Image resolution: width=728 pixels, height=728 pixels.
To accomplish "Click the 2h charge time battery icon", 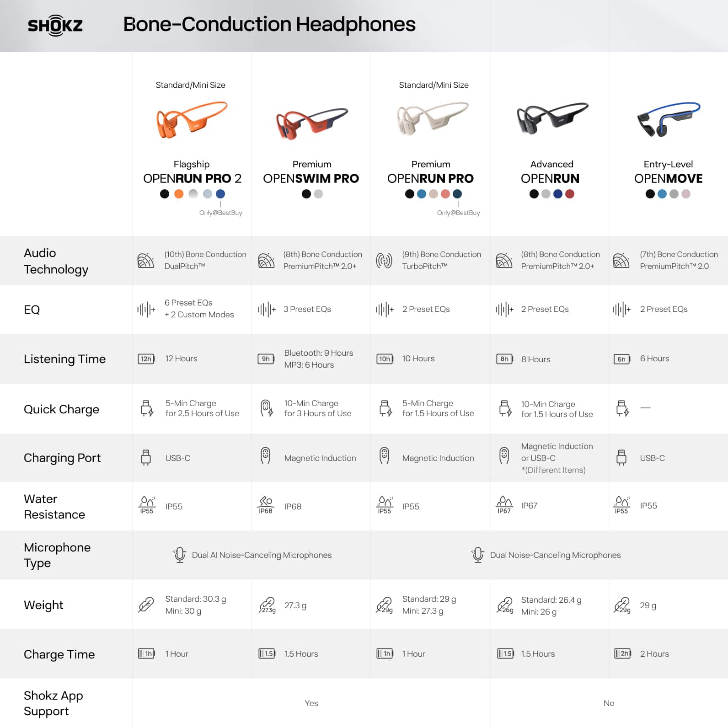I will tap(623, 654).
